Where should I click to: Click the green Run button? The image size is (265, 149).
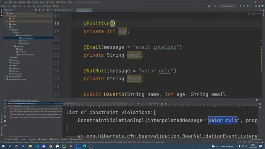click(241, 6)
